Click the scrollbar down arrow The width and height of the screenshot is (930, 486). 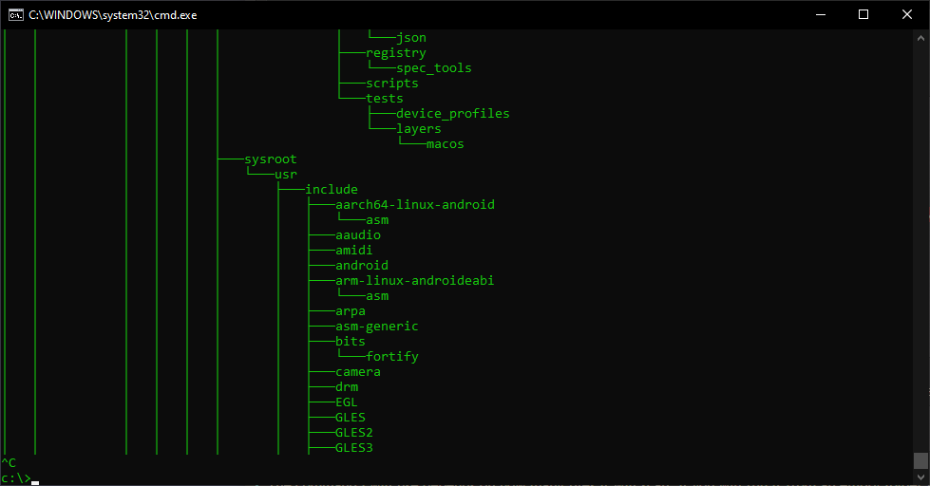(921, 477)
